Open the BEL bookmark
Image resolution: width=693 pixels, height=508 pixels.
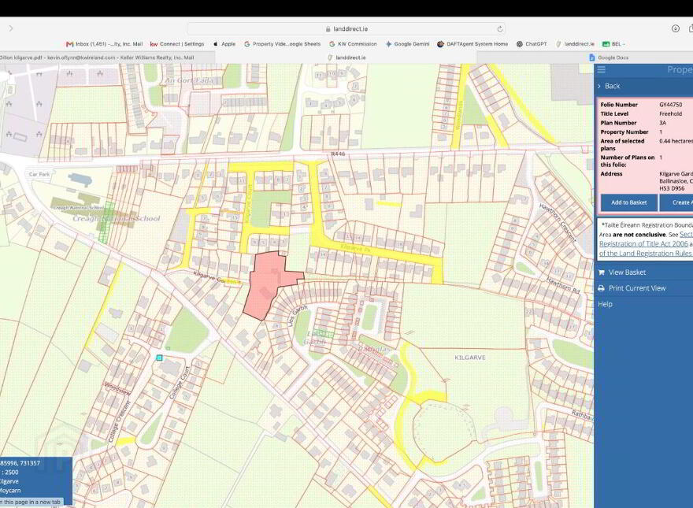613,44
